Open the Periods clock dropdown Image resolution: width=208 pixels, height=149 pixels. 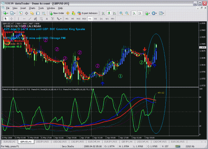pyautogui.click(x=156, y=13)
